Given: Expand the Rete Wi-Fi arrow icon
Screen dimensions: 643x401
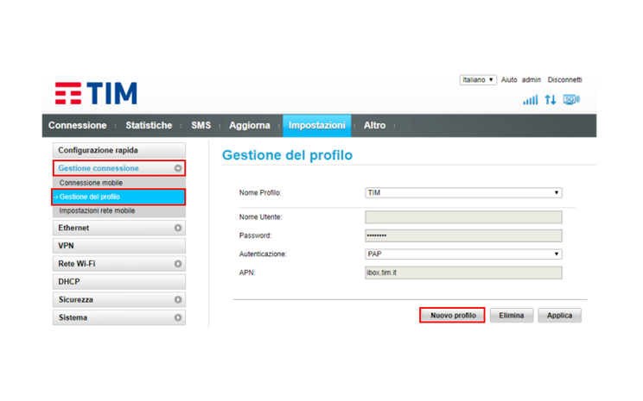Looking at the screenshot, I should pyautogui.click(x=178, y=264).
